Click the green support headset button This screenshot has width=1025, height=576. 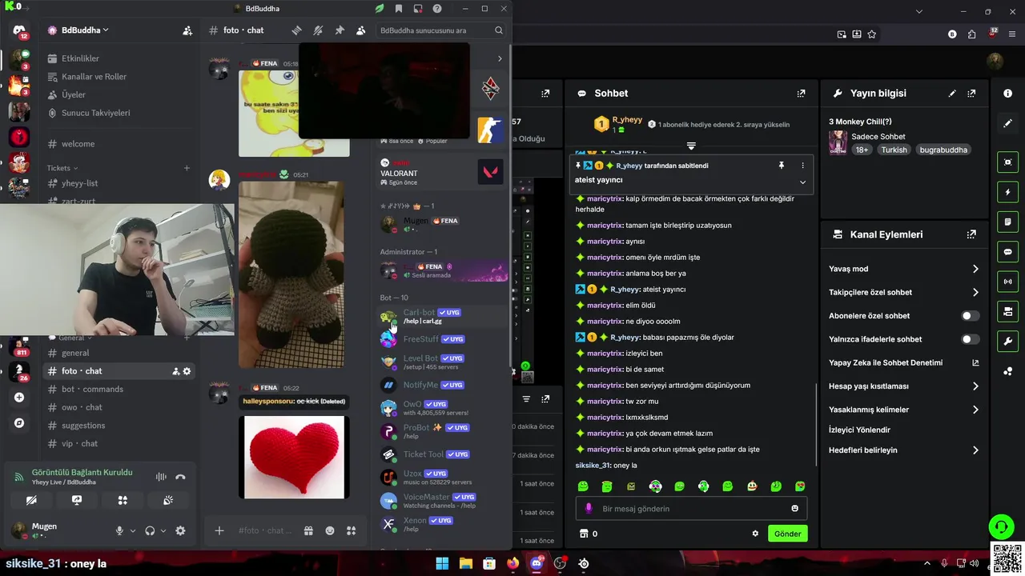[x=1001, y=526]
